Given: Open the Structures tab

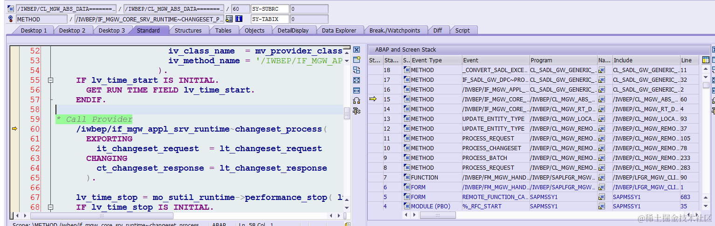Looking at the screenshot, I should pyautogui.click(x=188, y=30).
